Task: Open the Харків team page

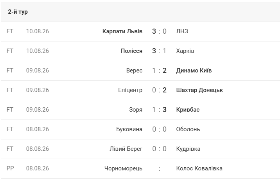Action: (x=185, y=51)
